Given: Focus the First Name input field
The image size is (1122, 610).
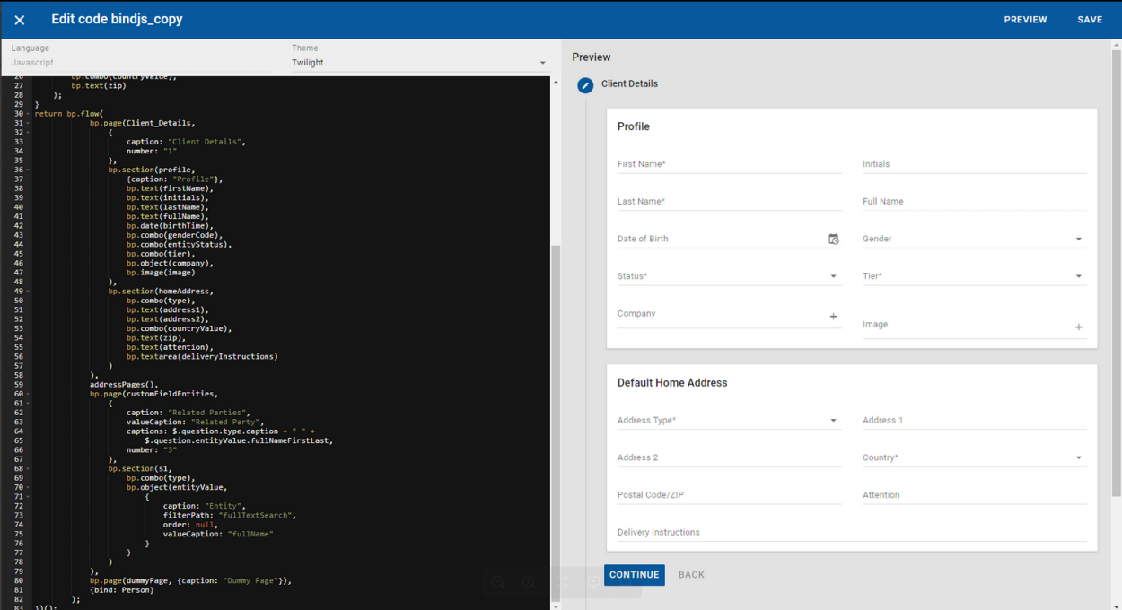Looking at the screenshot, I should pos(729,165).
